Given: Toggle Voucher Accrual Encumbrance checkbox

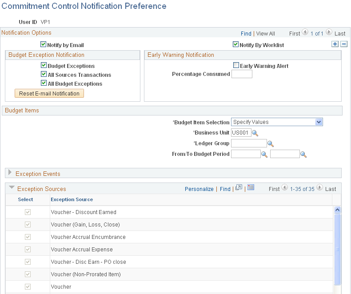Looking at the screenshot, I should pyautogui.click(x=28, y=237).
